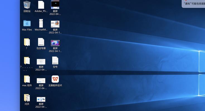Select the WPS file 主推配件话术

point(55,79)
